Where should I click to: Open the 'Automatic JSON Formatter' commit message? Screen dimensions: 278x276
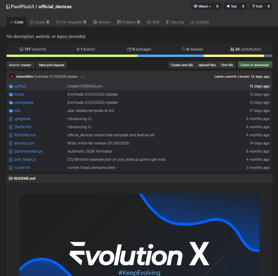[90, 151]
